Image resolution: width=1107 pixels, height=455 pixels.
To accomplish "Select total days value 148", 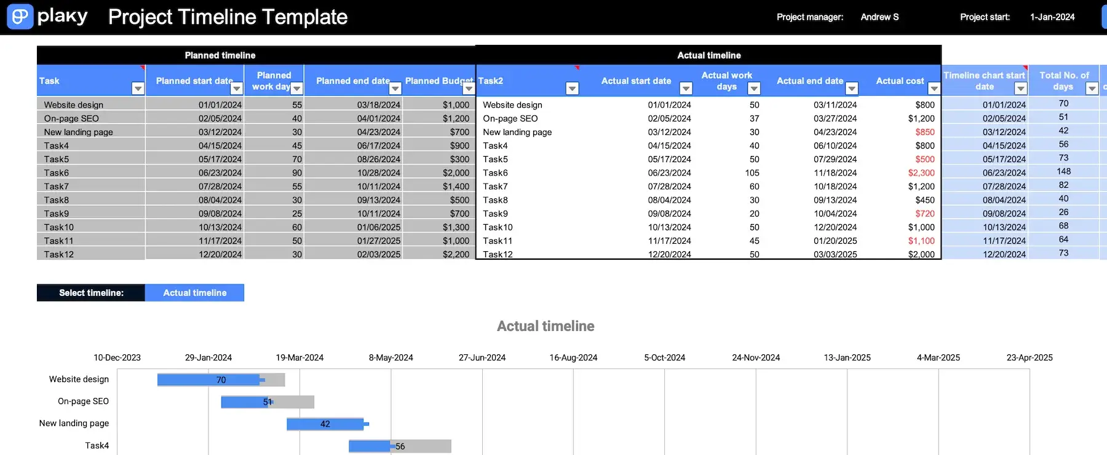I will (1063, 171).
